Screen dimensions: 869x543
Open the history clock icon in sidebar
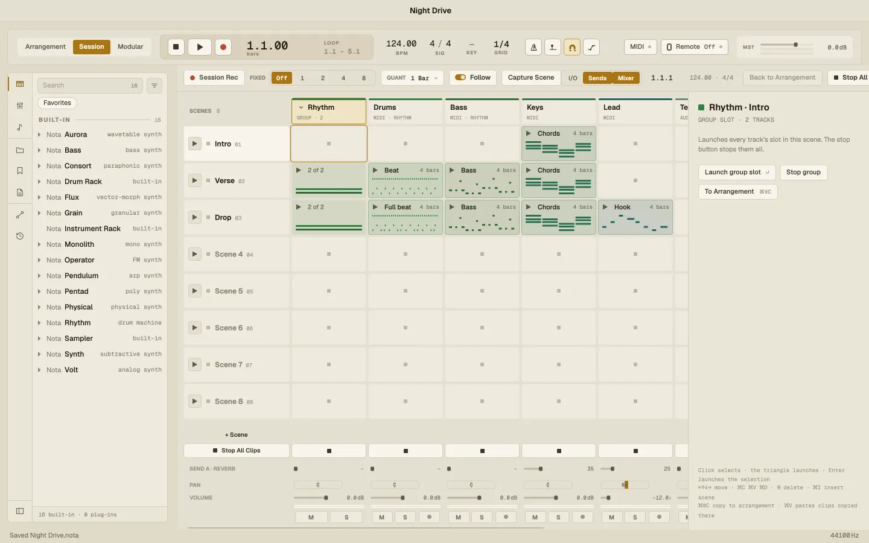point(20,236)
